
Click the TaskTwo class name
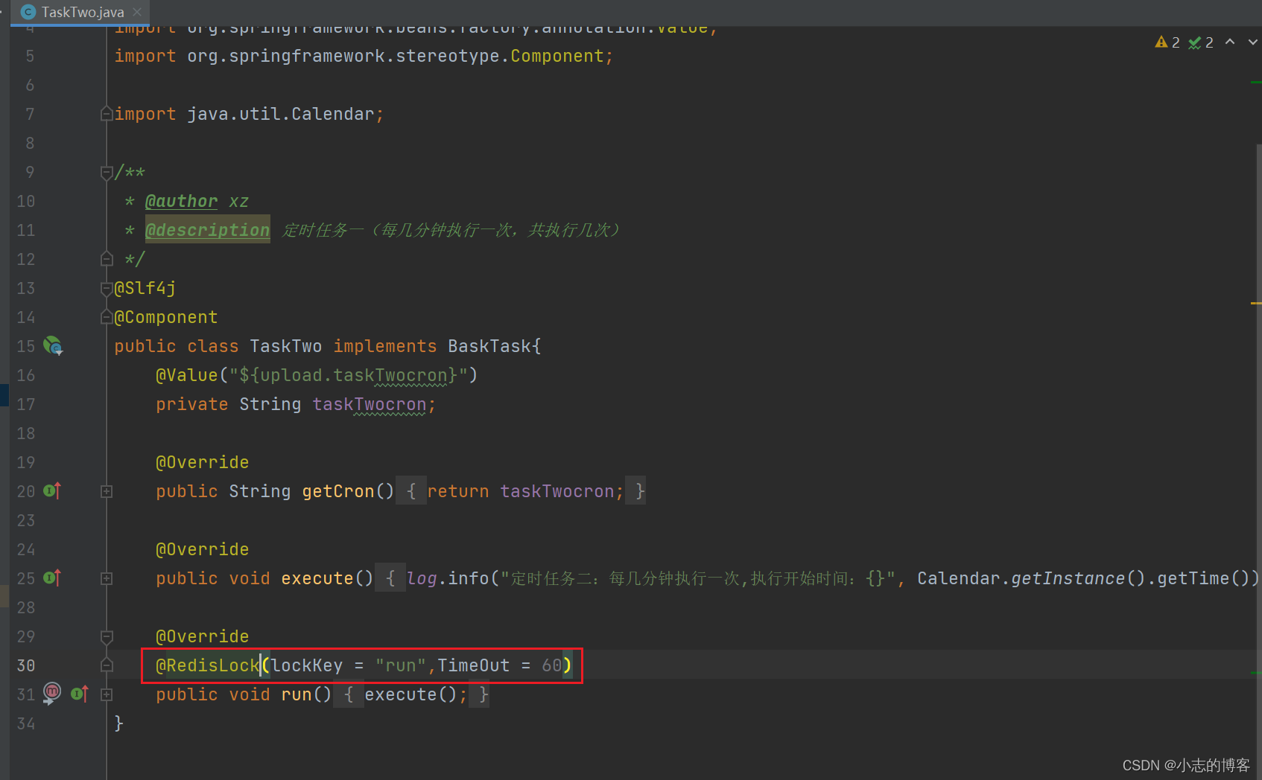click(285, 346)
